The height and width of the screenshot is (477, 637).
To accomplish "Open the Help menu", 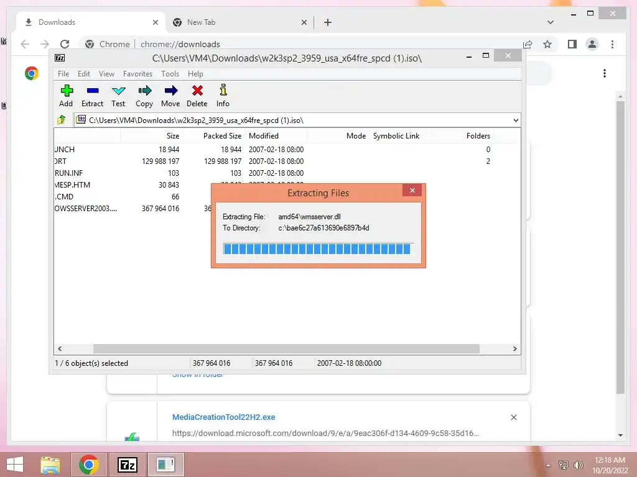I will [195, 74].
